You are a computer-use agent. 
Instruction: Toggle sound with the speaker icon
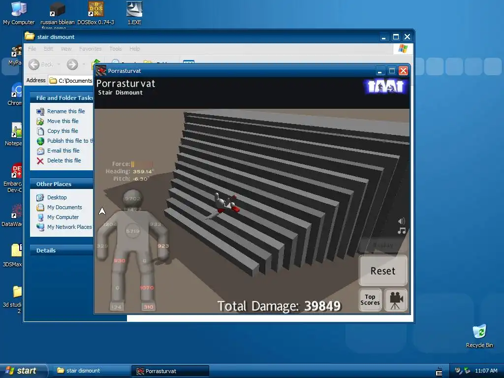tap(402, 221)
